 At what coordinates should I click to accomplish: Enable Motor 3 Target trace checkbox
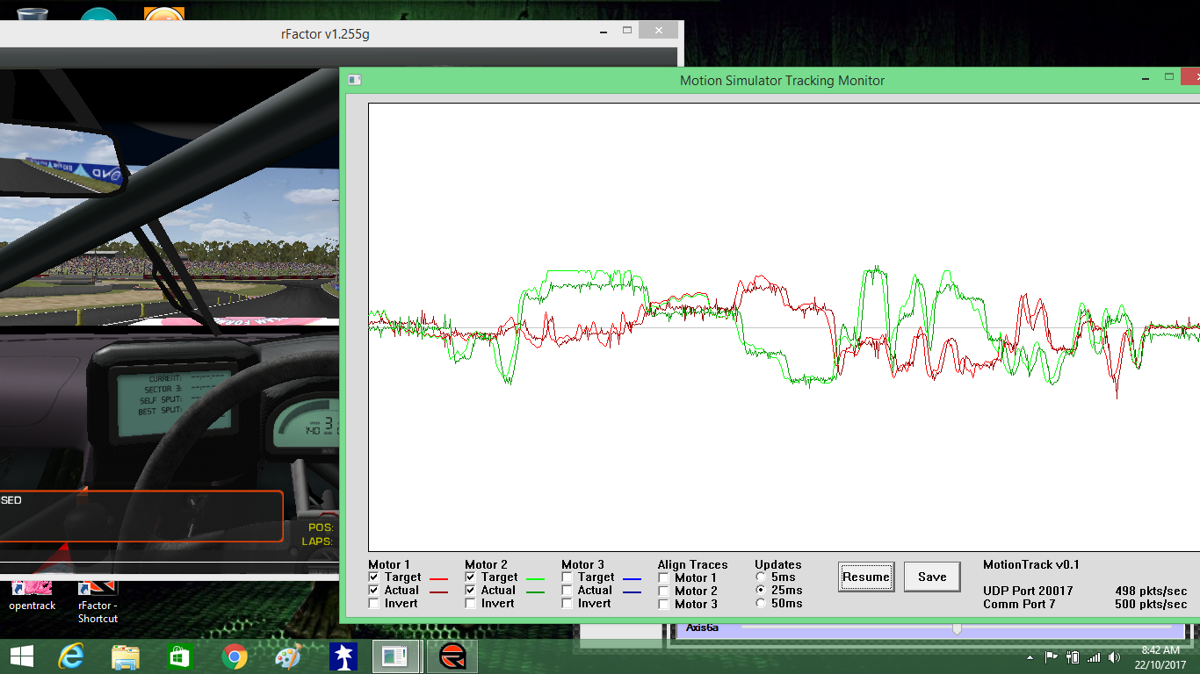coord(567,577)
